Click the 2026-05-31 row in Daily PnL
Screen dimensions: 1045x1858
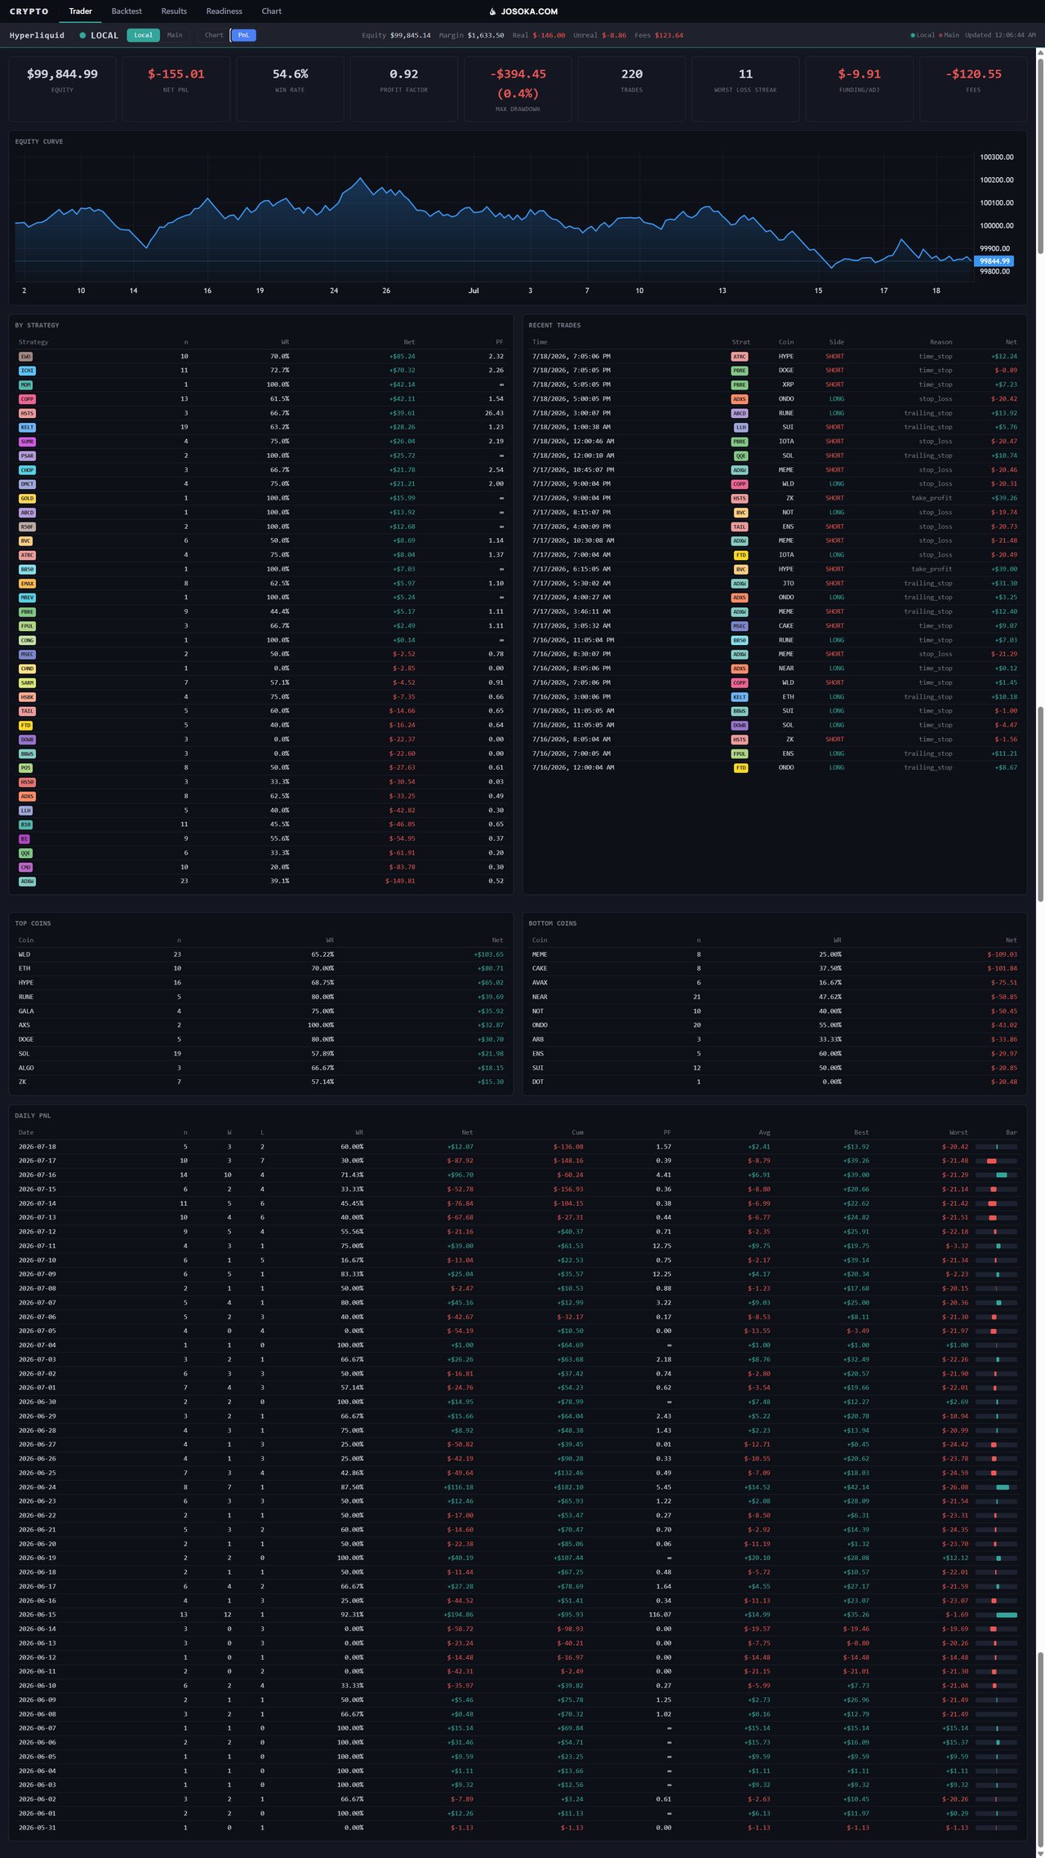518,1828
